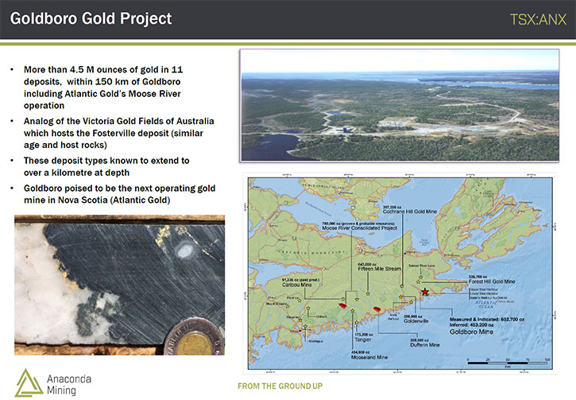Click the bullet 'Analog of the Victoria Gold Fields'
Image resolution: width=576 pixels, height=400 pixels.
click(x=118, y=133)
